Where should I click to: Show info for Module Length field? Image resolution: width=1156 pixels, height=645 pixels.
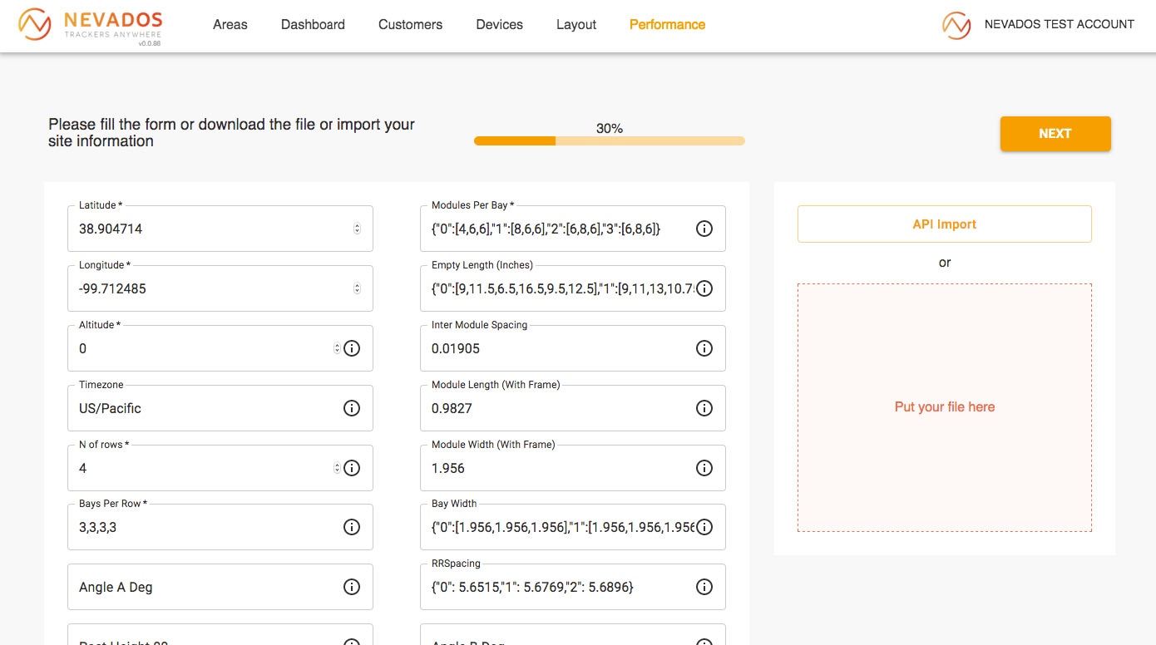(x=704, y=408)
